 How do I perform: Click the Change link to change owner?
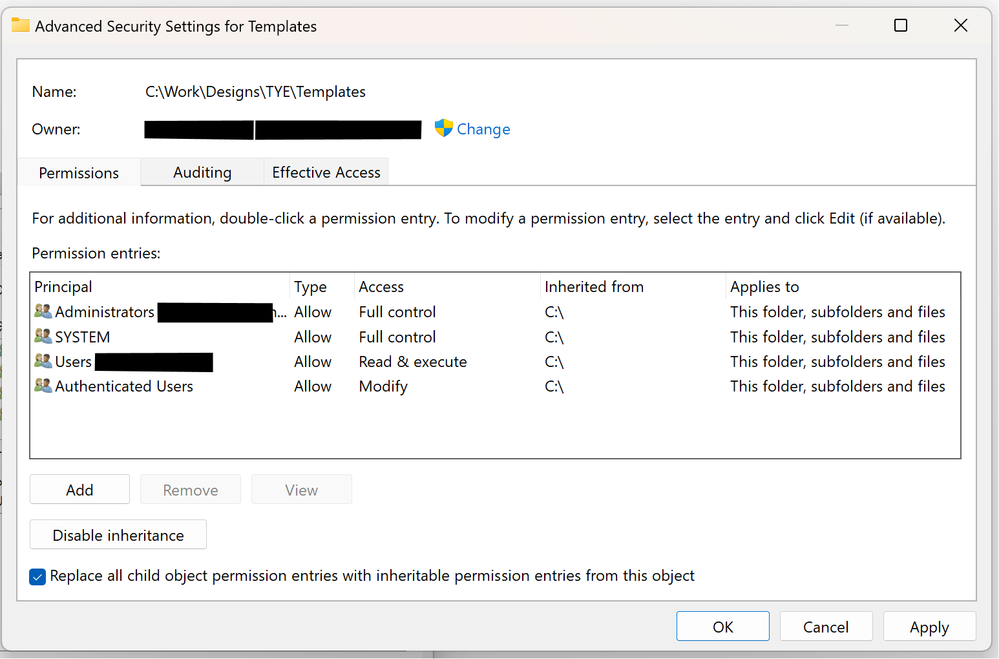483,129
